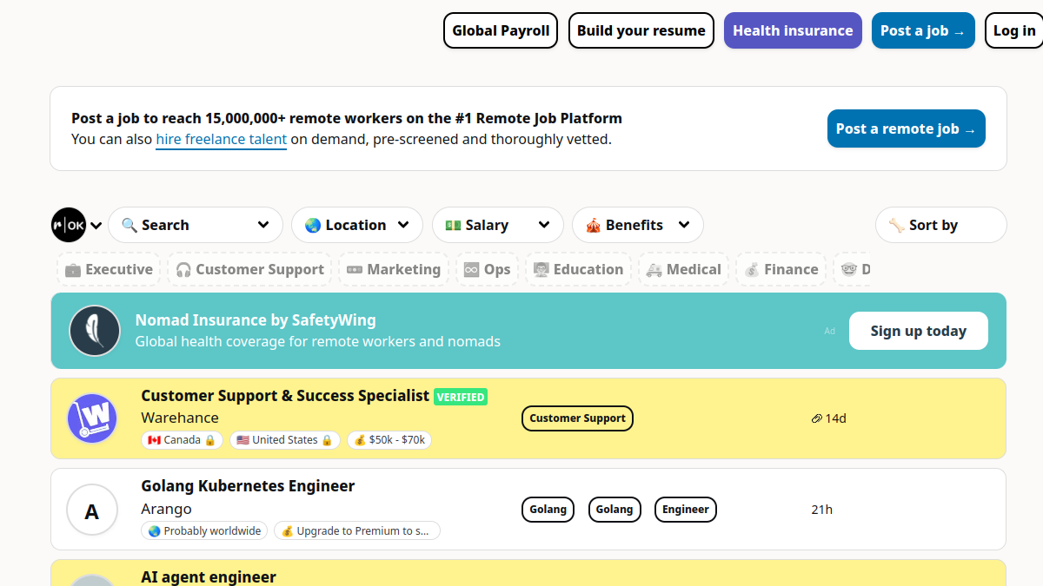Image resolution: width=1043 pixels, height=586 pixels.
Task: Click Customer Support tag on Warehance job
Action: point(578,418)
